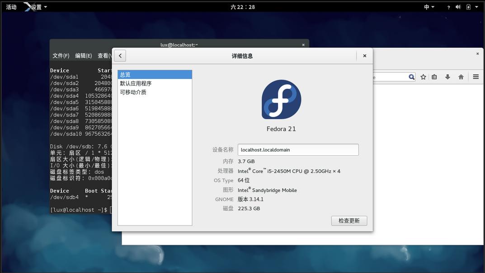The width and height of the screenshot is (485, 273).
Task: Open 查看 menu in terminal
Action: (104, 56)
